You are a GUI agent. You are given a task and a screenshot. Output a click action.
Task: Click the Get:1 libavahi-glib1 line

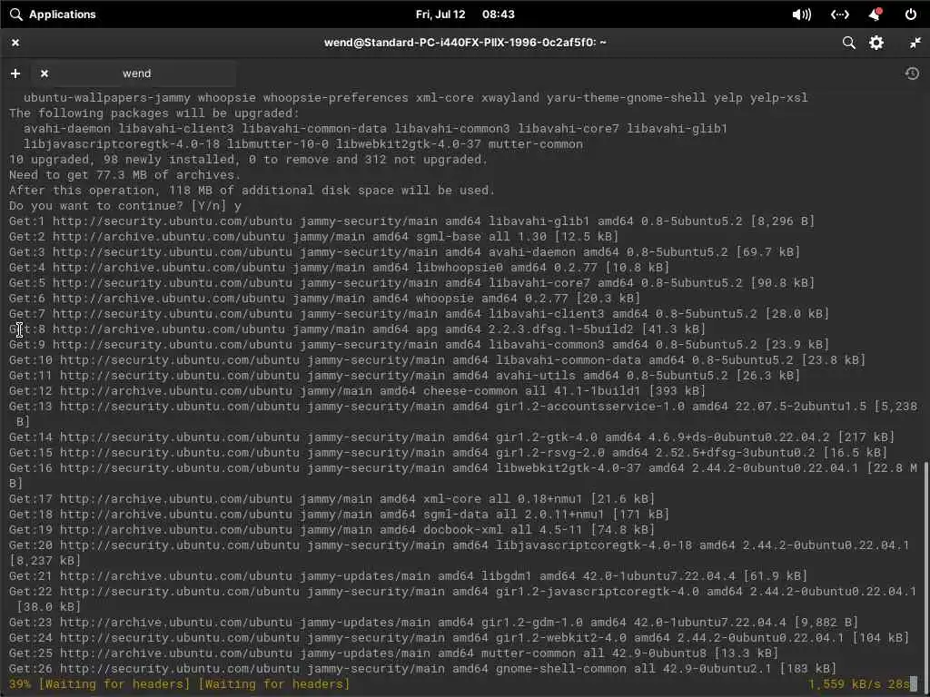[x=411, y=221]
